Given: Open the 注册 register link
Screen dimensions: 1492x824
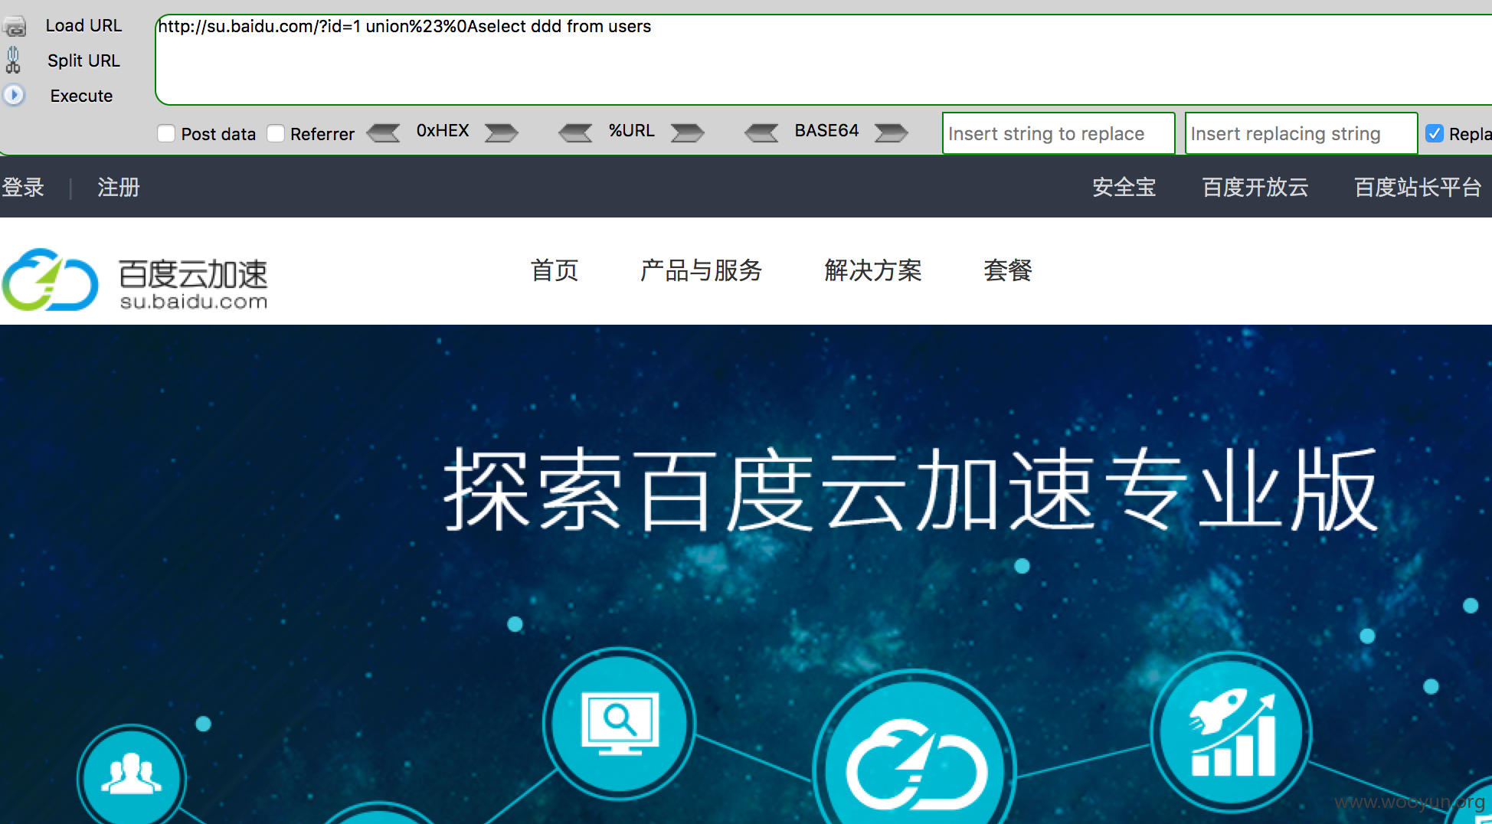Looking at the screenshot, I should [119, 188].
